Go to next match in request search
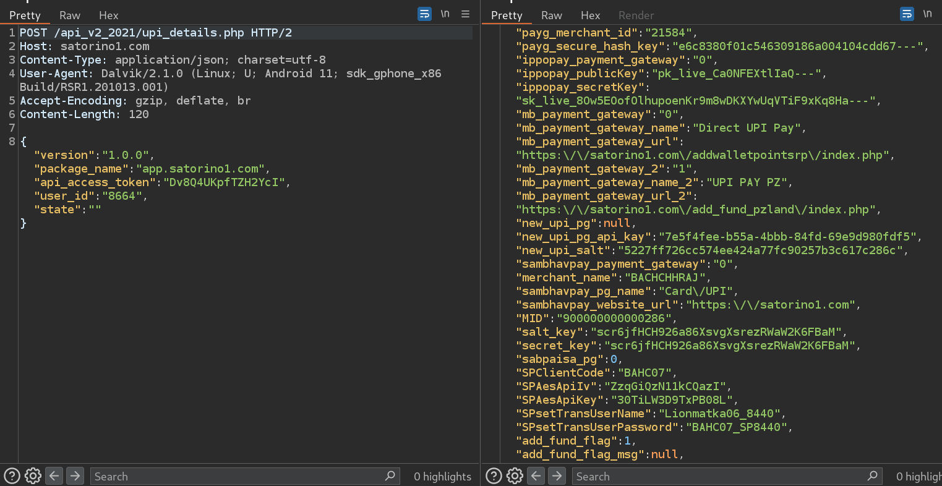The height and width of the screenshot is (486, 942). (x=75, y=476)
